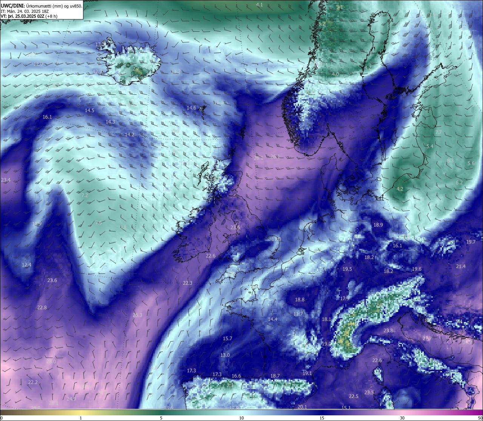Click the 15.7 value in the Bay of Biscay

[x=228, y=339]
